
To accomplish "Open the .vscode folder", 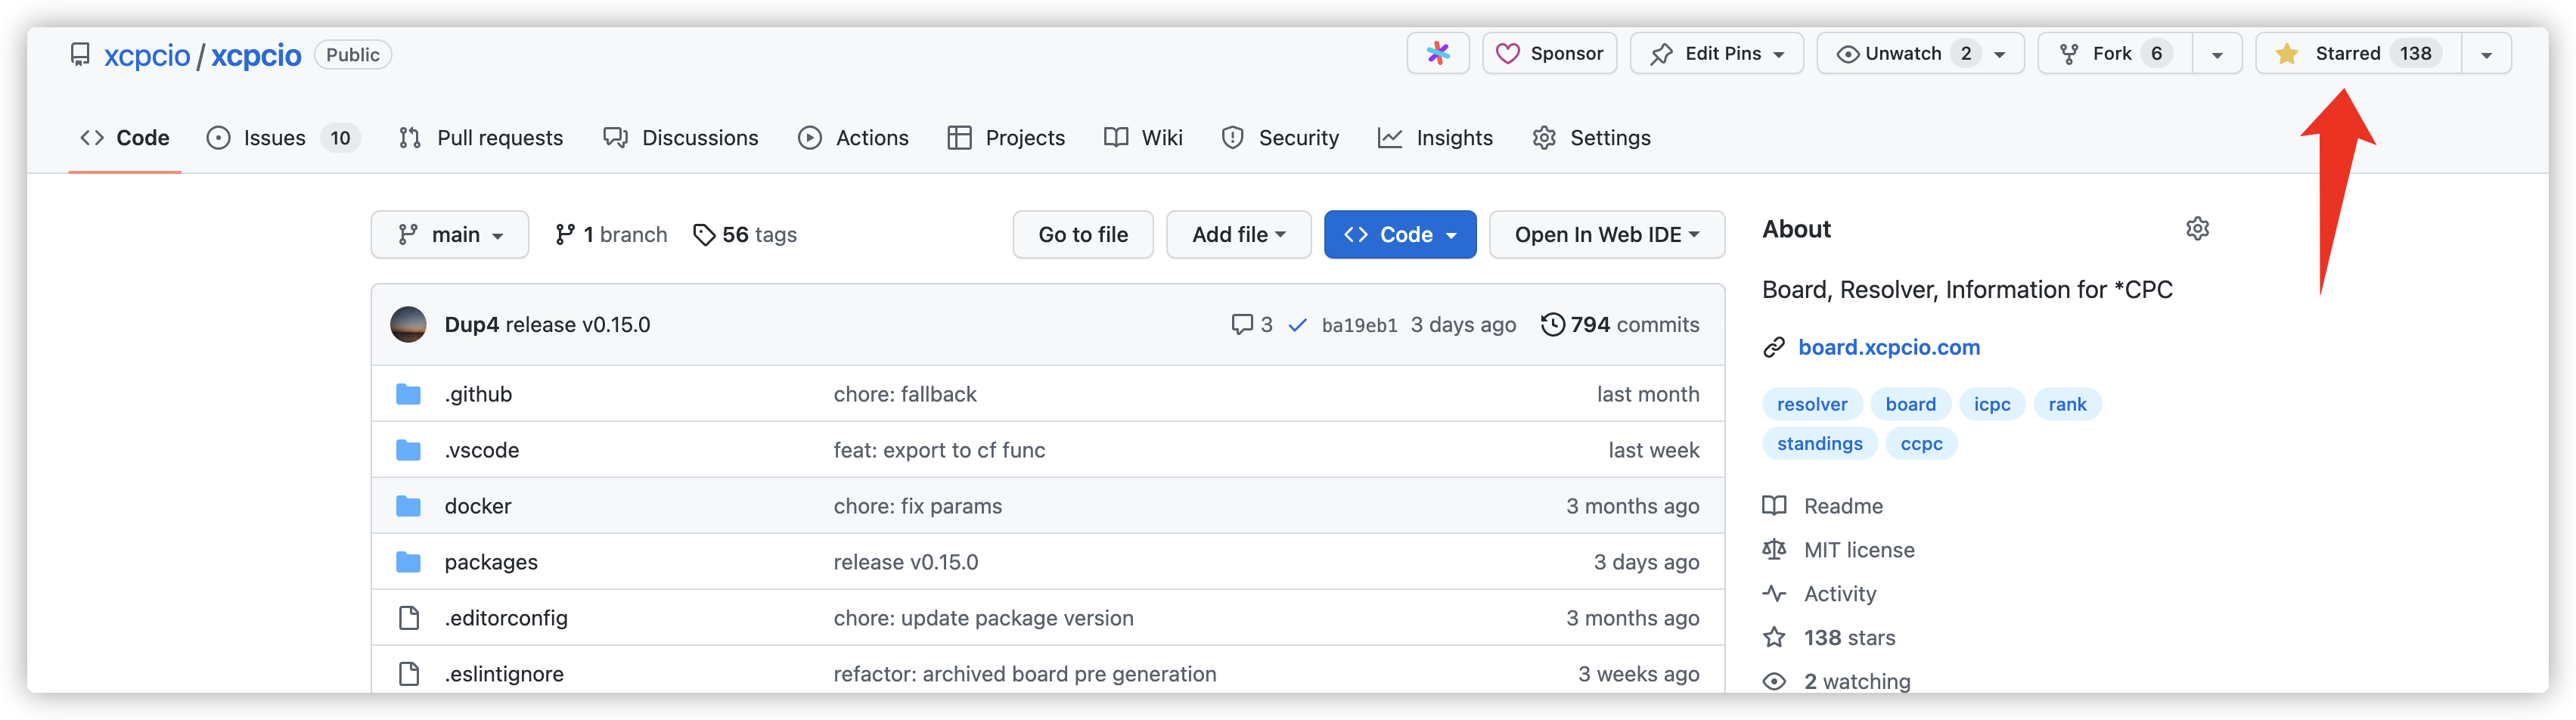I will click(482, 451).
